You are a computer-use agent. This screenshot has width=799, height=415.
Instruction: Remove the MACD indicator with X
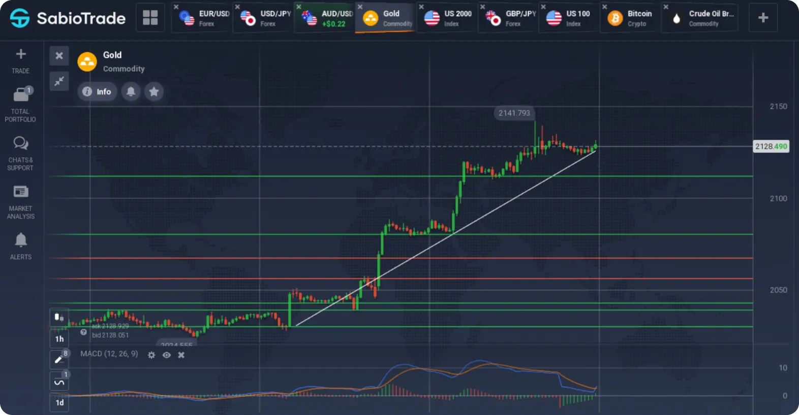point(181,355)
